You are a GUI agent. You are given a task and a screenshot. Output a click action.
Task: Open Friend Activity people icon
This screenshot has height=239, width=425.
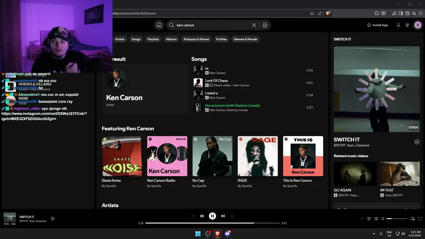(407, 25)
